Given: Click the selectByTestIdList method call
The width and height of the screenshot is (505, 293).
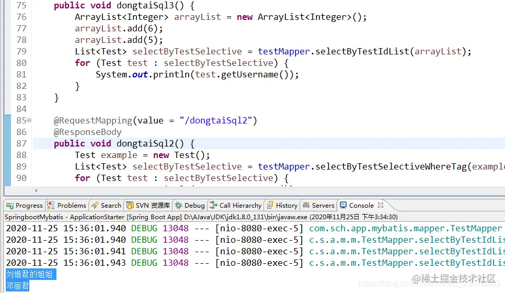Looking at the screenshot, I should click(362, 51).
